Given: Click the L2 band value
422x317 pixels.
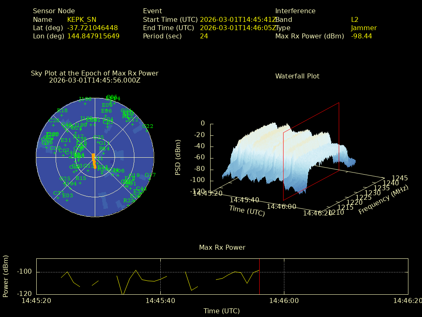Looking at the screenshot, I should click(354, 20).
